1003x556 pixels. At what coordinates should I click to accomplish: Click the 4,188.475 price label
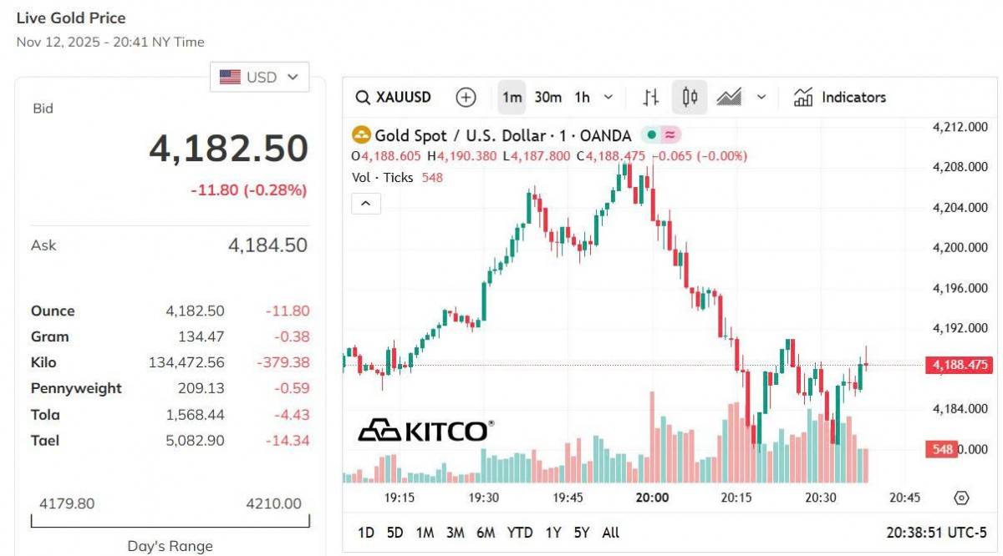point(959,365)
